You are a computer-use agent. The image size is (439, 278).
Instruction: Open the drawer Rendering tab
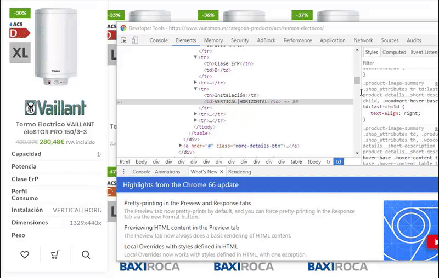point(239,172)
